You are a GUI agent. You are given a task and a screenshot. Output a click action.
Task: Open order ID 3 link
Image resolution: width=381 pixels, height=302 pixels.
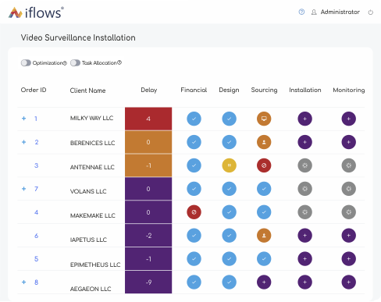click(36, 165)
